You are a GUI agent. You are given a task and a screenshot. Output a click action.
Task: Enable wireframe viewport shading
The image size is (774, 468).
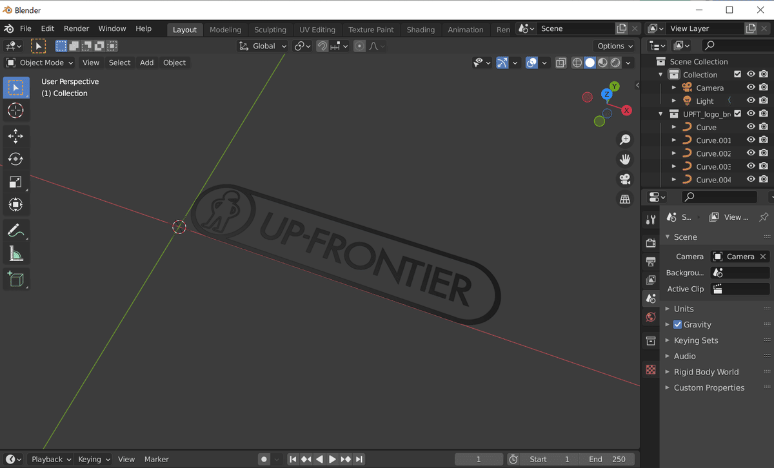click(577, 63)
